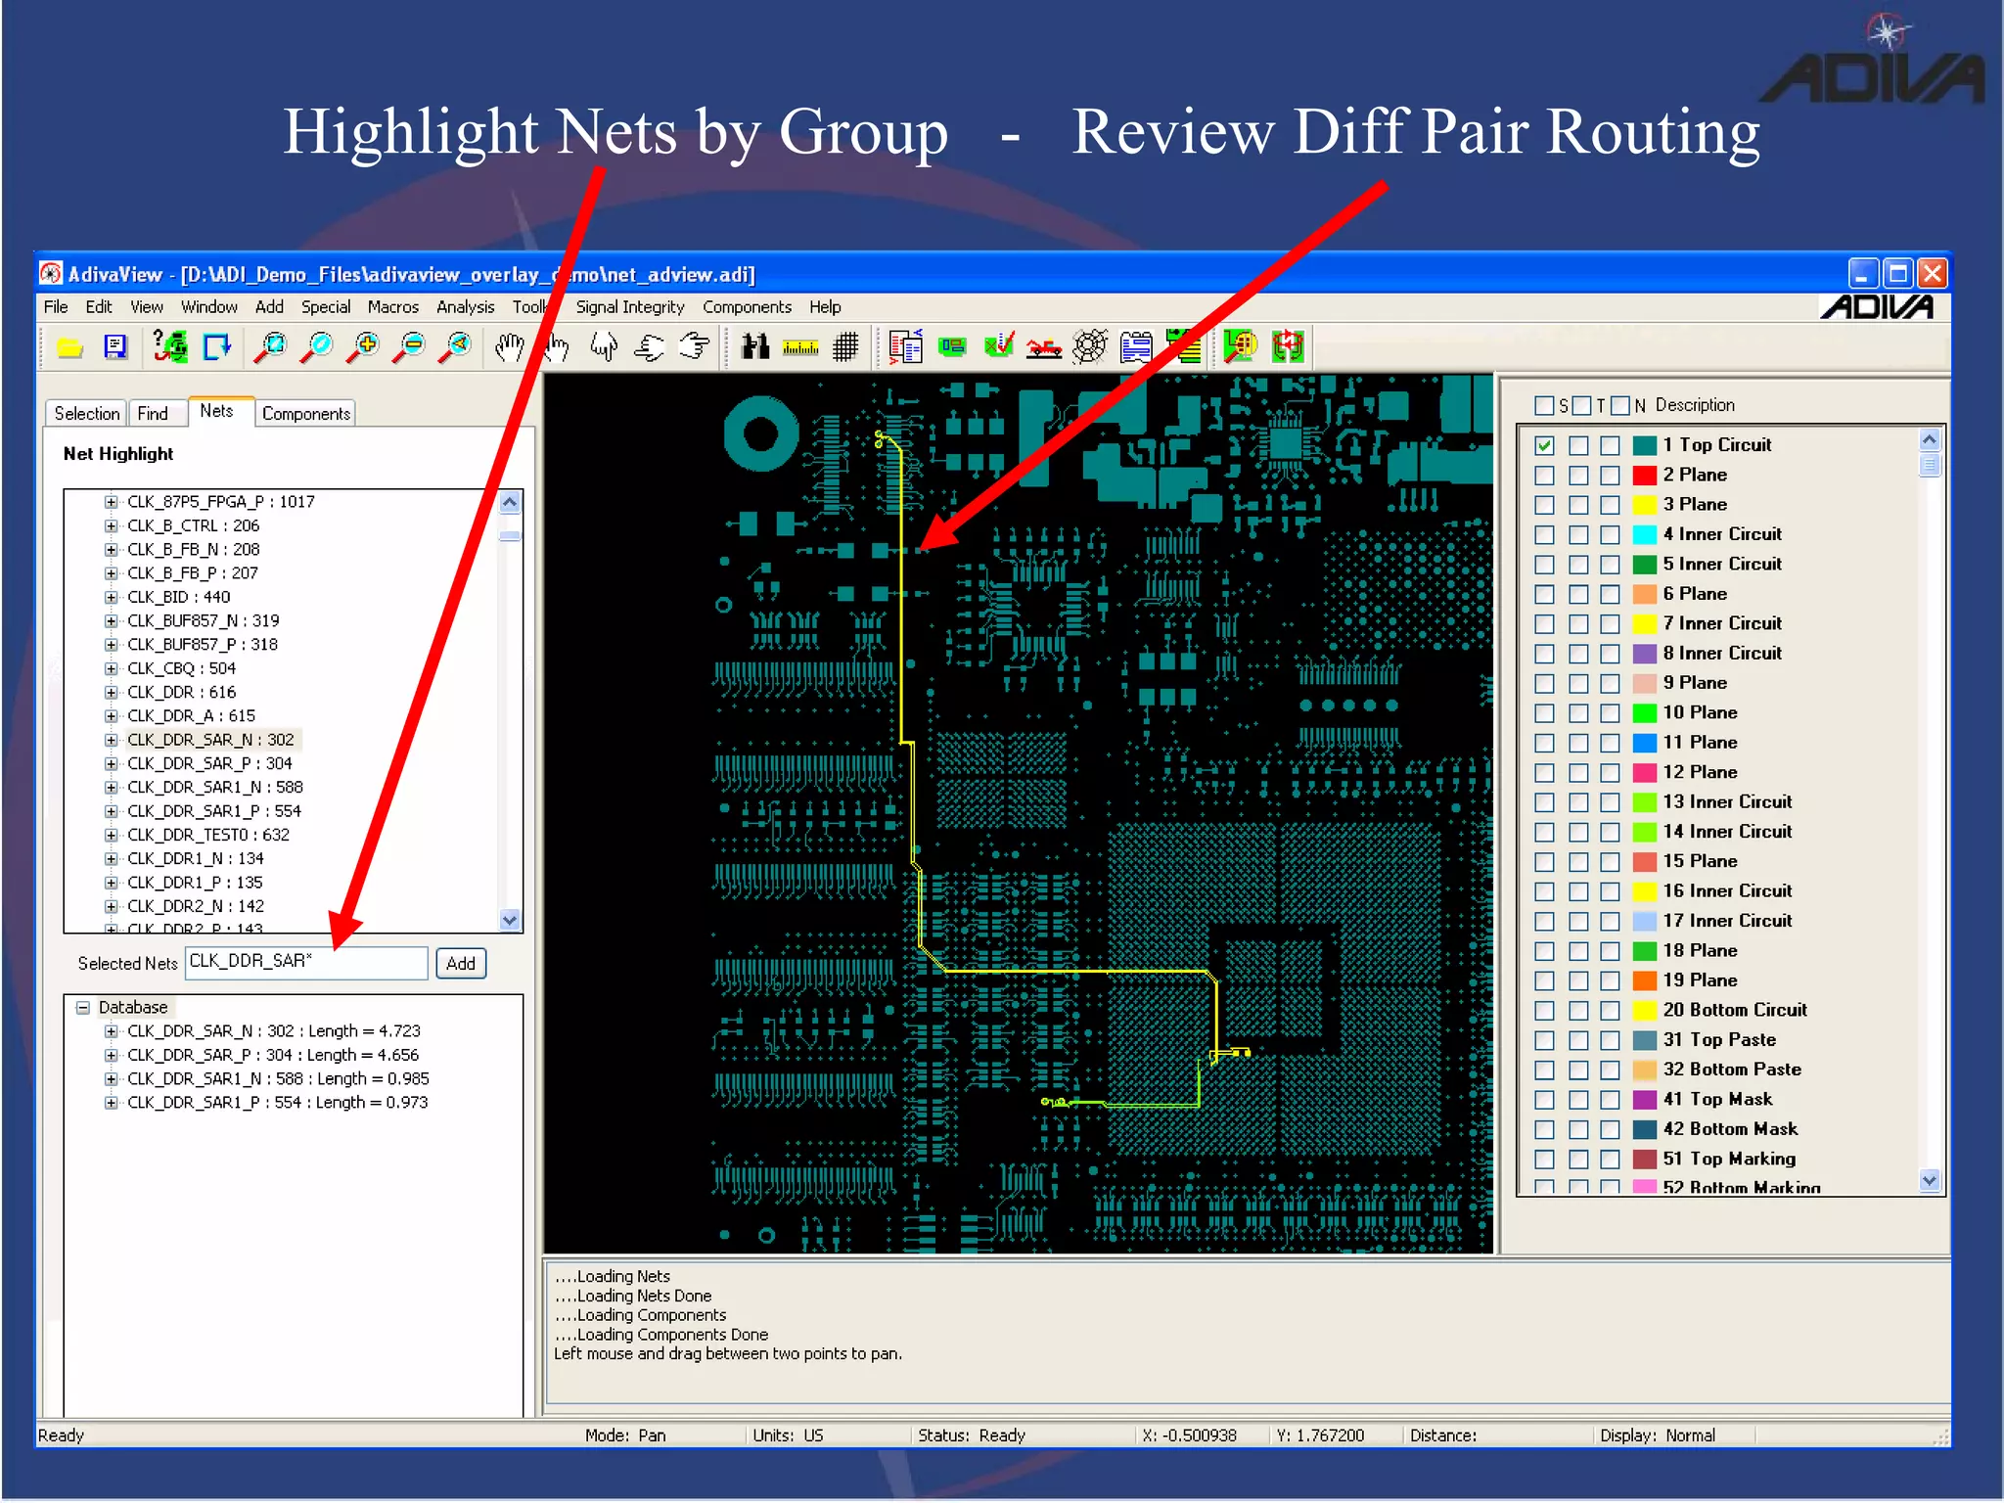Click the save disk icon
Image resolution: width=2004 pixels, height=1503 pixels.
pos(115,347)
